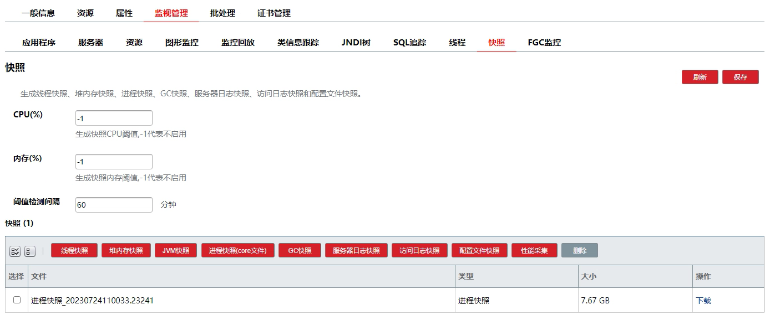
Task: Focus the 阈值检测间隔 interval input box
Action: click(114, 205)
